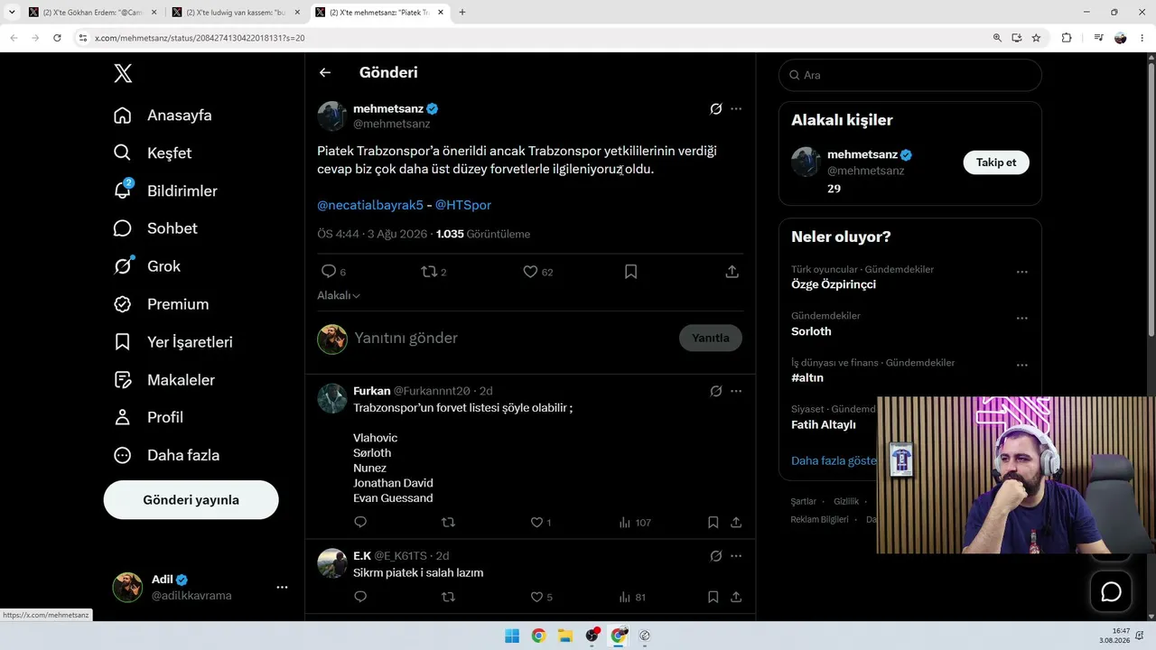The height and width of the screenshot is (650, 1156).
Task: Repost the main post showing 2 reposts
Action: pos(430,272)
